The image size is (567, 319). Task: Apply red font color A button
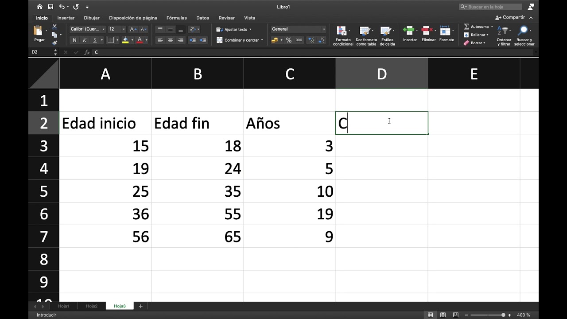pos(140,40)
